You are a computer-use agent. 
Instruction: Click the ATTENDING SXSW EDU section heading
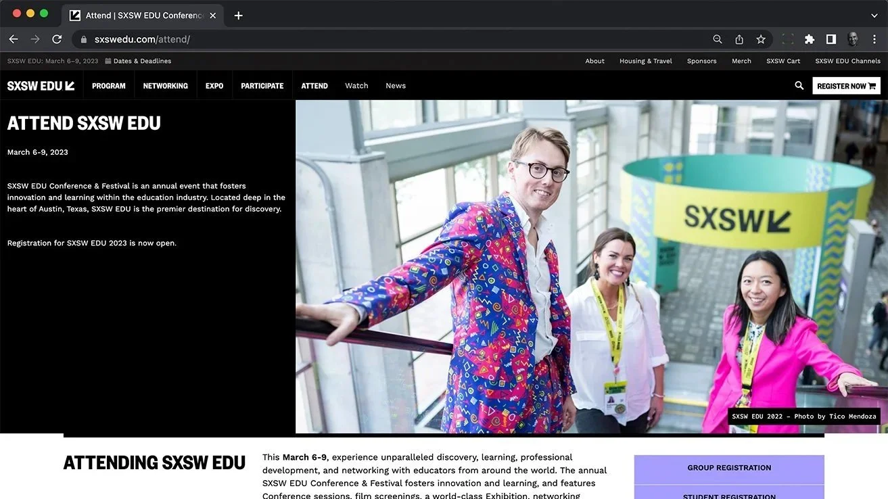pyautogui.click(x=154, y=463)
